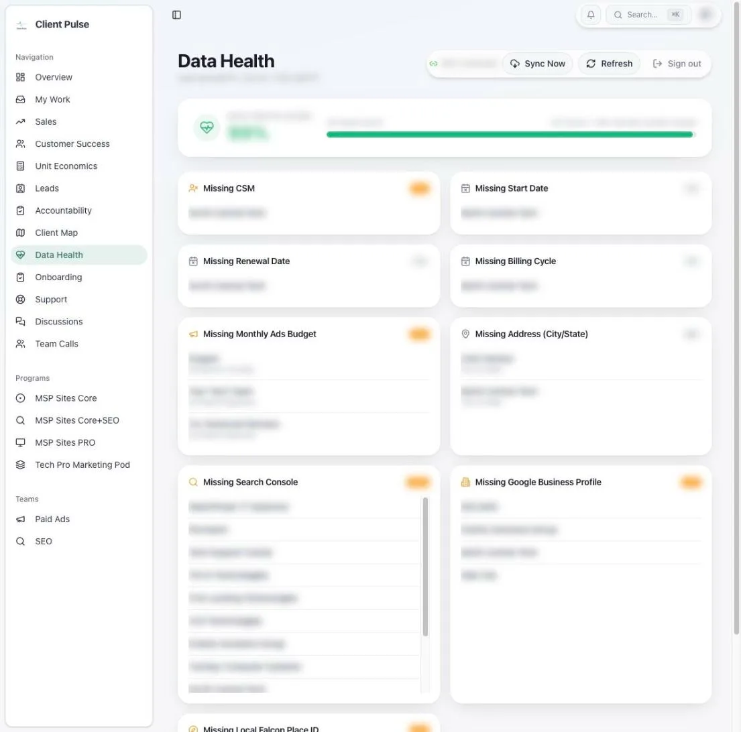Image resolution: width=741 pixels, height=732 pixels.
Task: Open Paid Ads team
Action: tap(79, 519)
